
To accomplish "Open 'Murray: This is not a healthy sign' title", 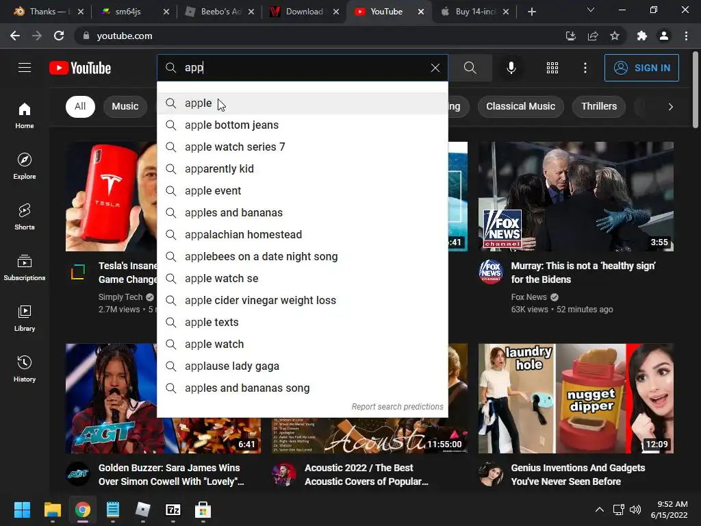I will 583,273.
